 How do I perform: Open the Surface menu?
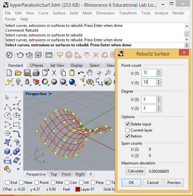59,13
